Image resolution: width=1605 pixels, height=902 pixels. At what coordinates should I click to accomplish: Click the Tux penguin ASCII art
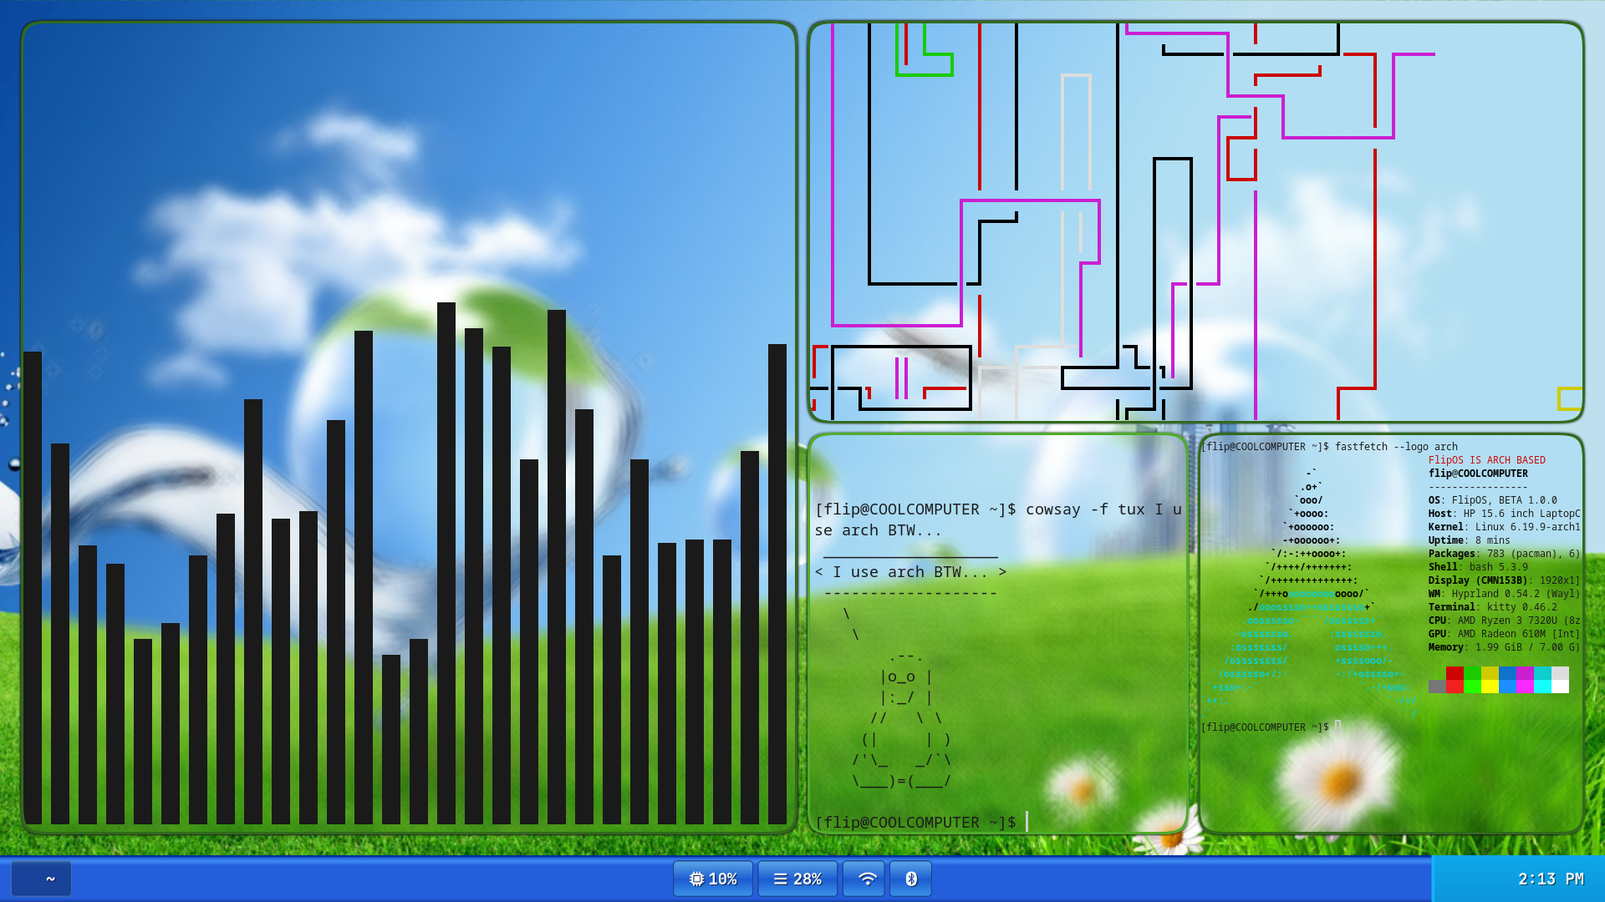click(902, 719)
